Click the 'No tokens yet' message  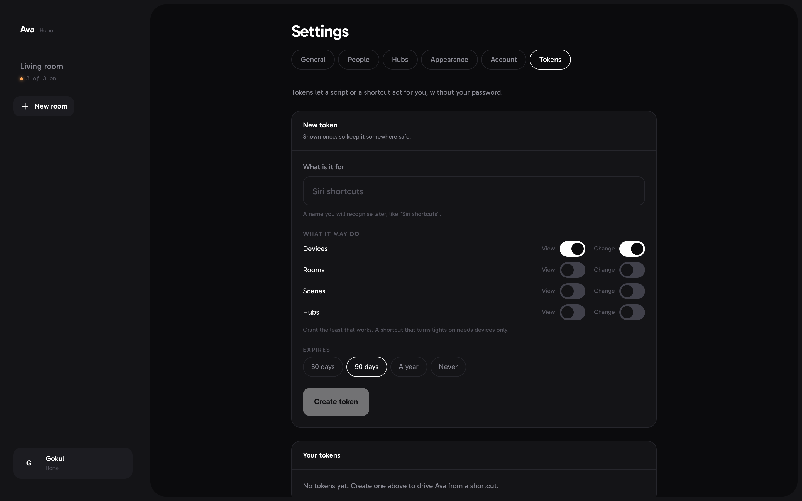[x=401, y=486]
